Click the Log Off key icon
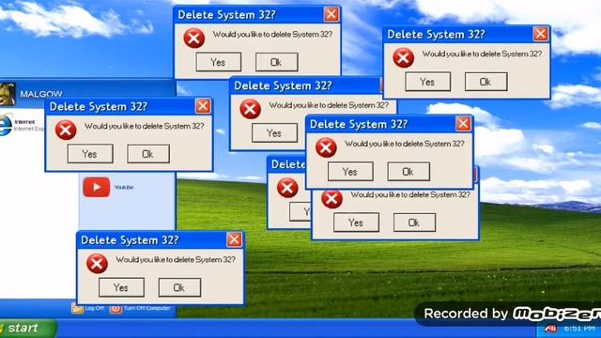 pos(77,308)
